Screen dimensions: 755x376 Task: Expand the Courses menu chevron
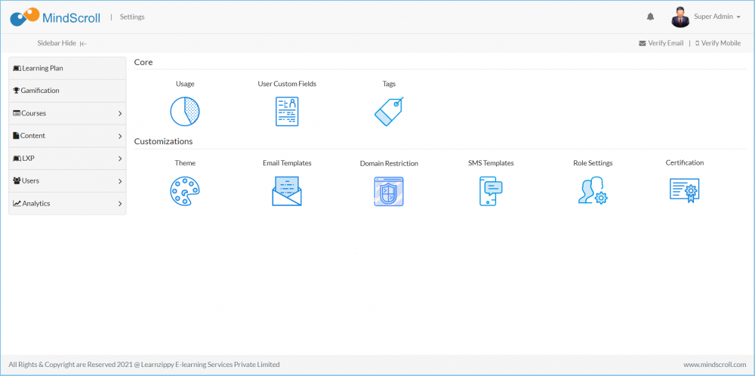coord(120,113)
